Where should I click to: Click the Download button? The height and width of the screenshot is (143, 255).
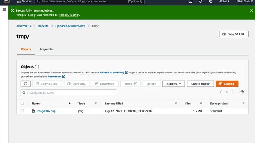coord(105,84)
